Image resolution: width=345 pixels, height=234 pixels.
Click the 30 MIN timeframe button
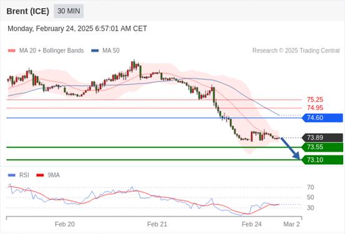pos(69,11)
